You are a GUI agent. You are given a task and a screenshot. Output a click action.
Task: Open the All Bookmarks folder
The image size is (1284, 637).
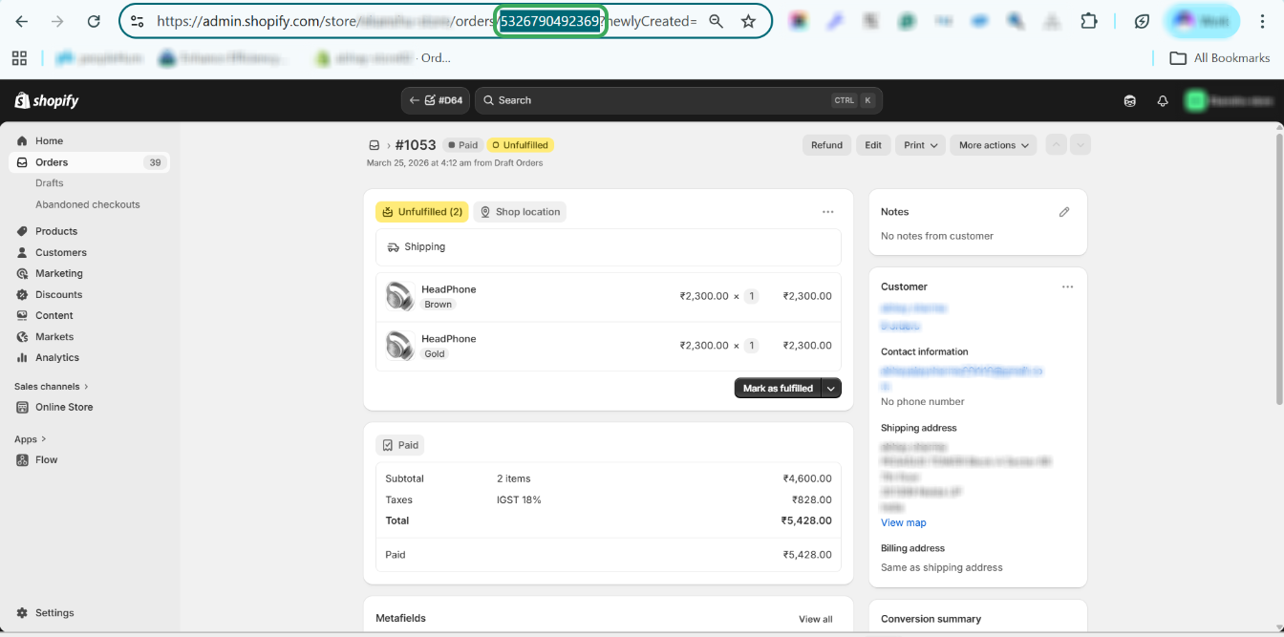point(1220,58)
